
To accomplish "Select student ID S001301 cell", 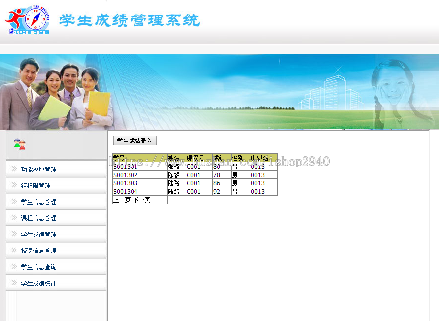I will (140, 166).
